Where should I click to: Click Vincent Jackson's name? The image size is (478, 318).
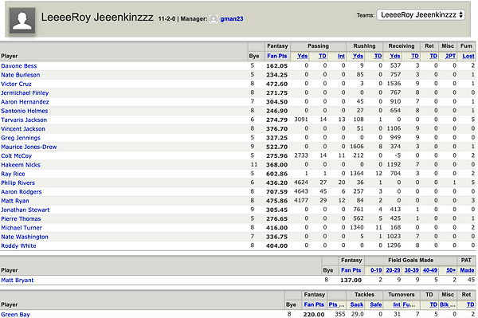[23, 128]
